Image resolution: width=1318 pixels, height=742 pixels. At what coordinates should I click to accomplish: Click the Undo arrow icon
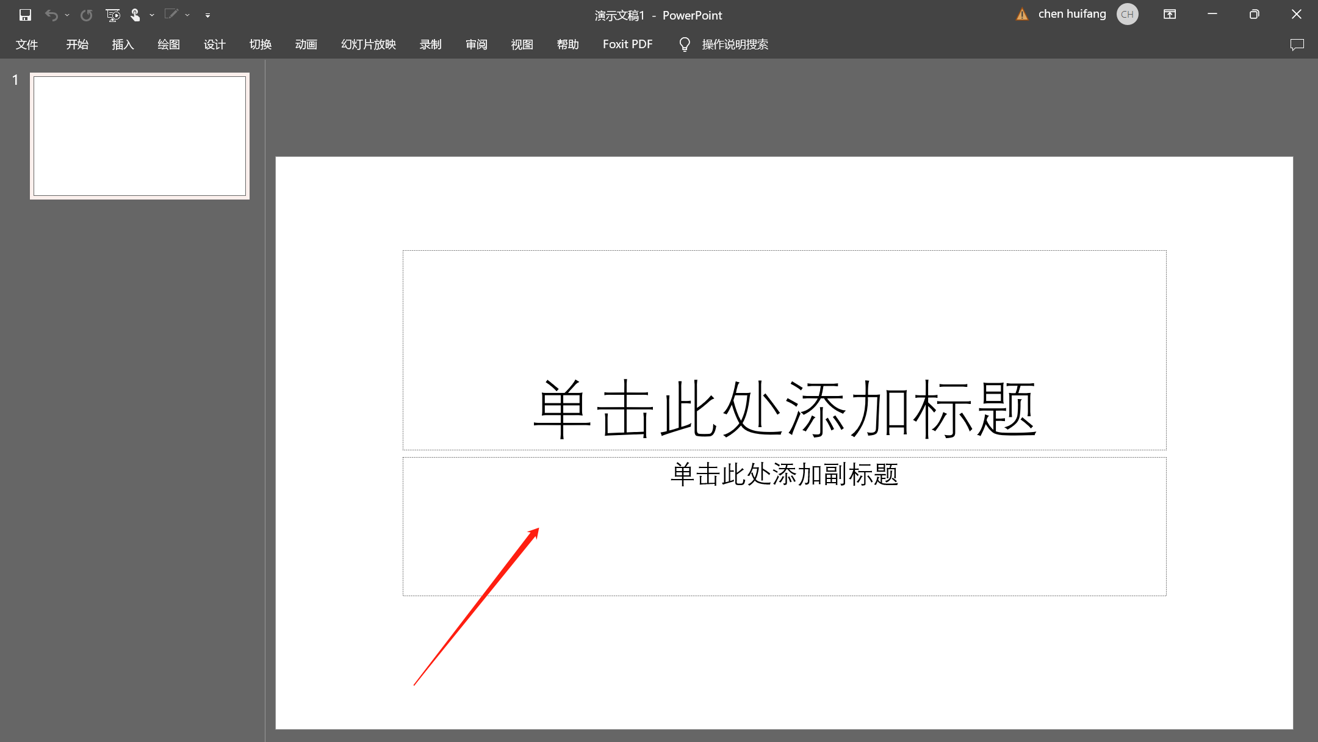(52, 15)
